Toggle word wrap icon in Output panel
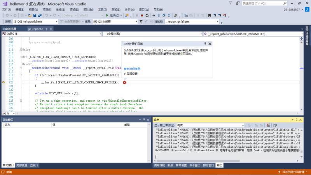 click(275, 125)
